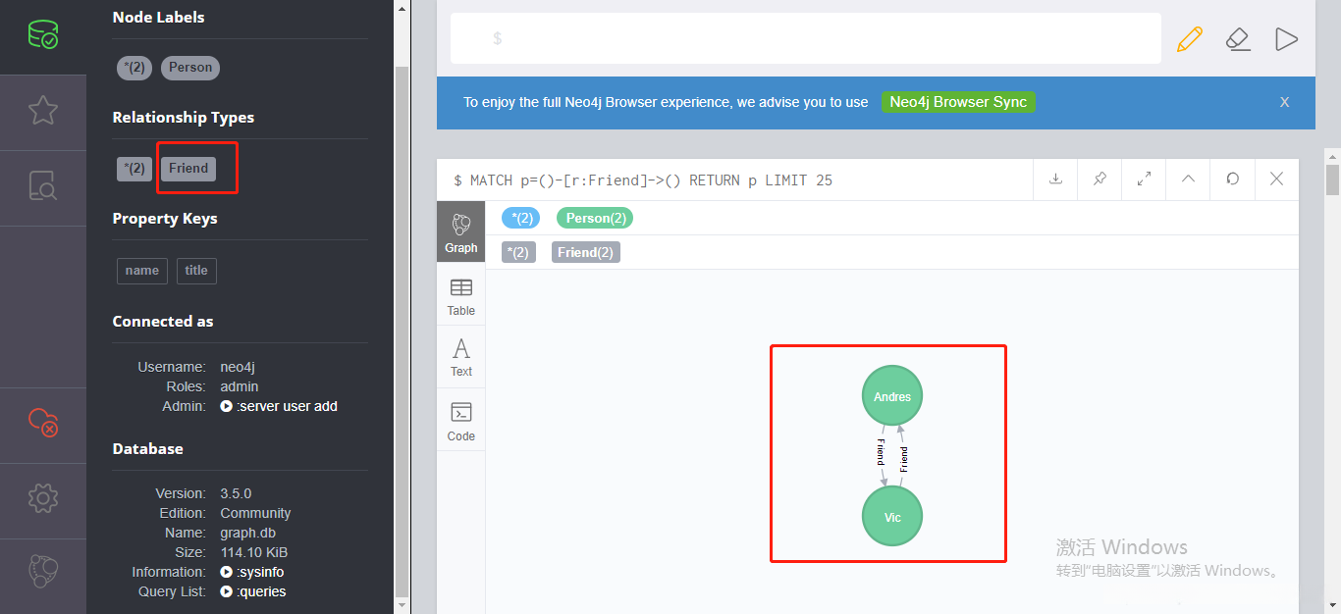Click the roles value admin
This screenshot has height=614, width=1341.
tap(240, 386)
